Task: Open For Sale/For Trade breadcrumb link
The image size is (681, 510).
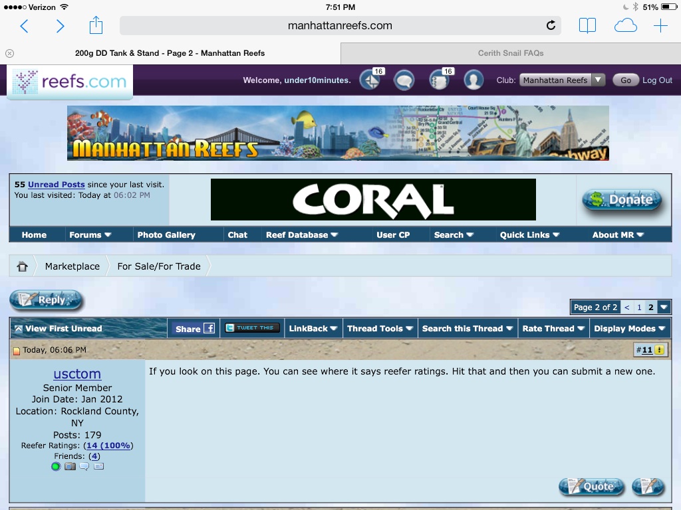Action: click(x=159, y=266)
